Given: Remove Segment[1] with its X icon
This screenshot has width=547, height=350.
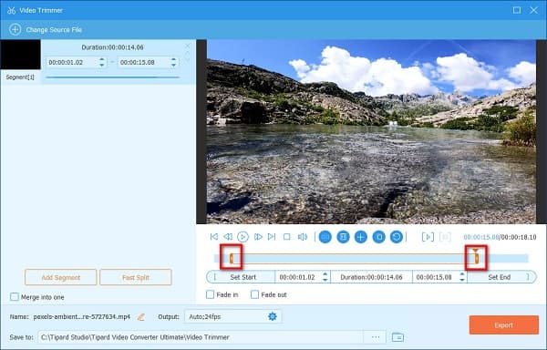Looking at the screenshot, I should click(187, 46).
